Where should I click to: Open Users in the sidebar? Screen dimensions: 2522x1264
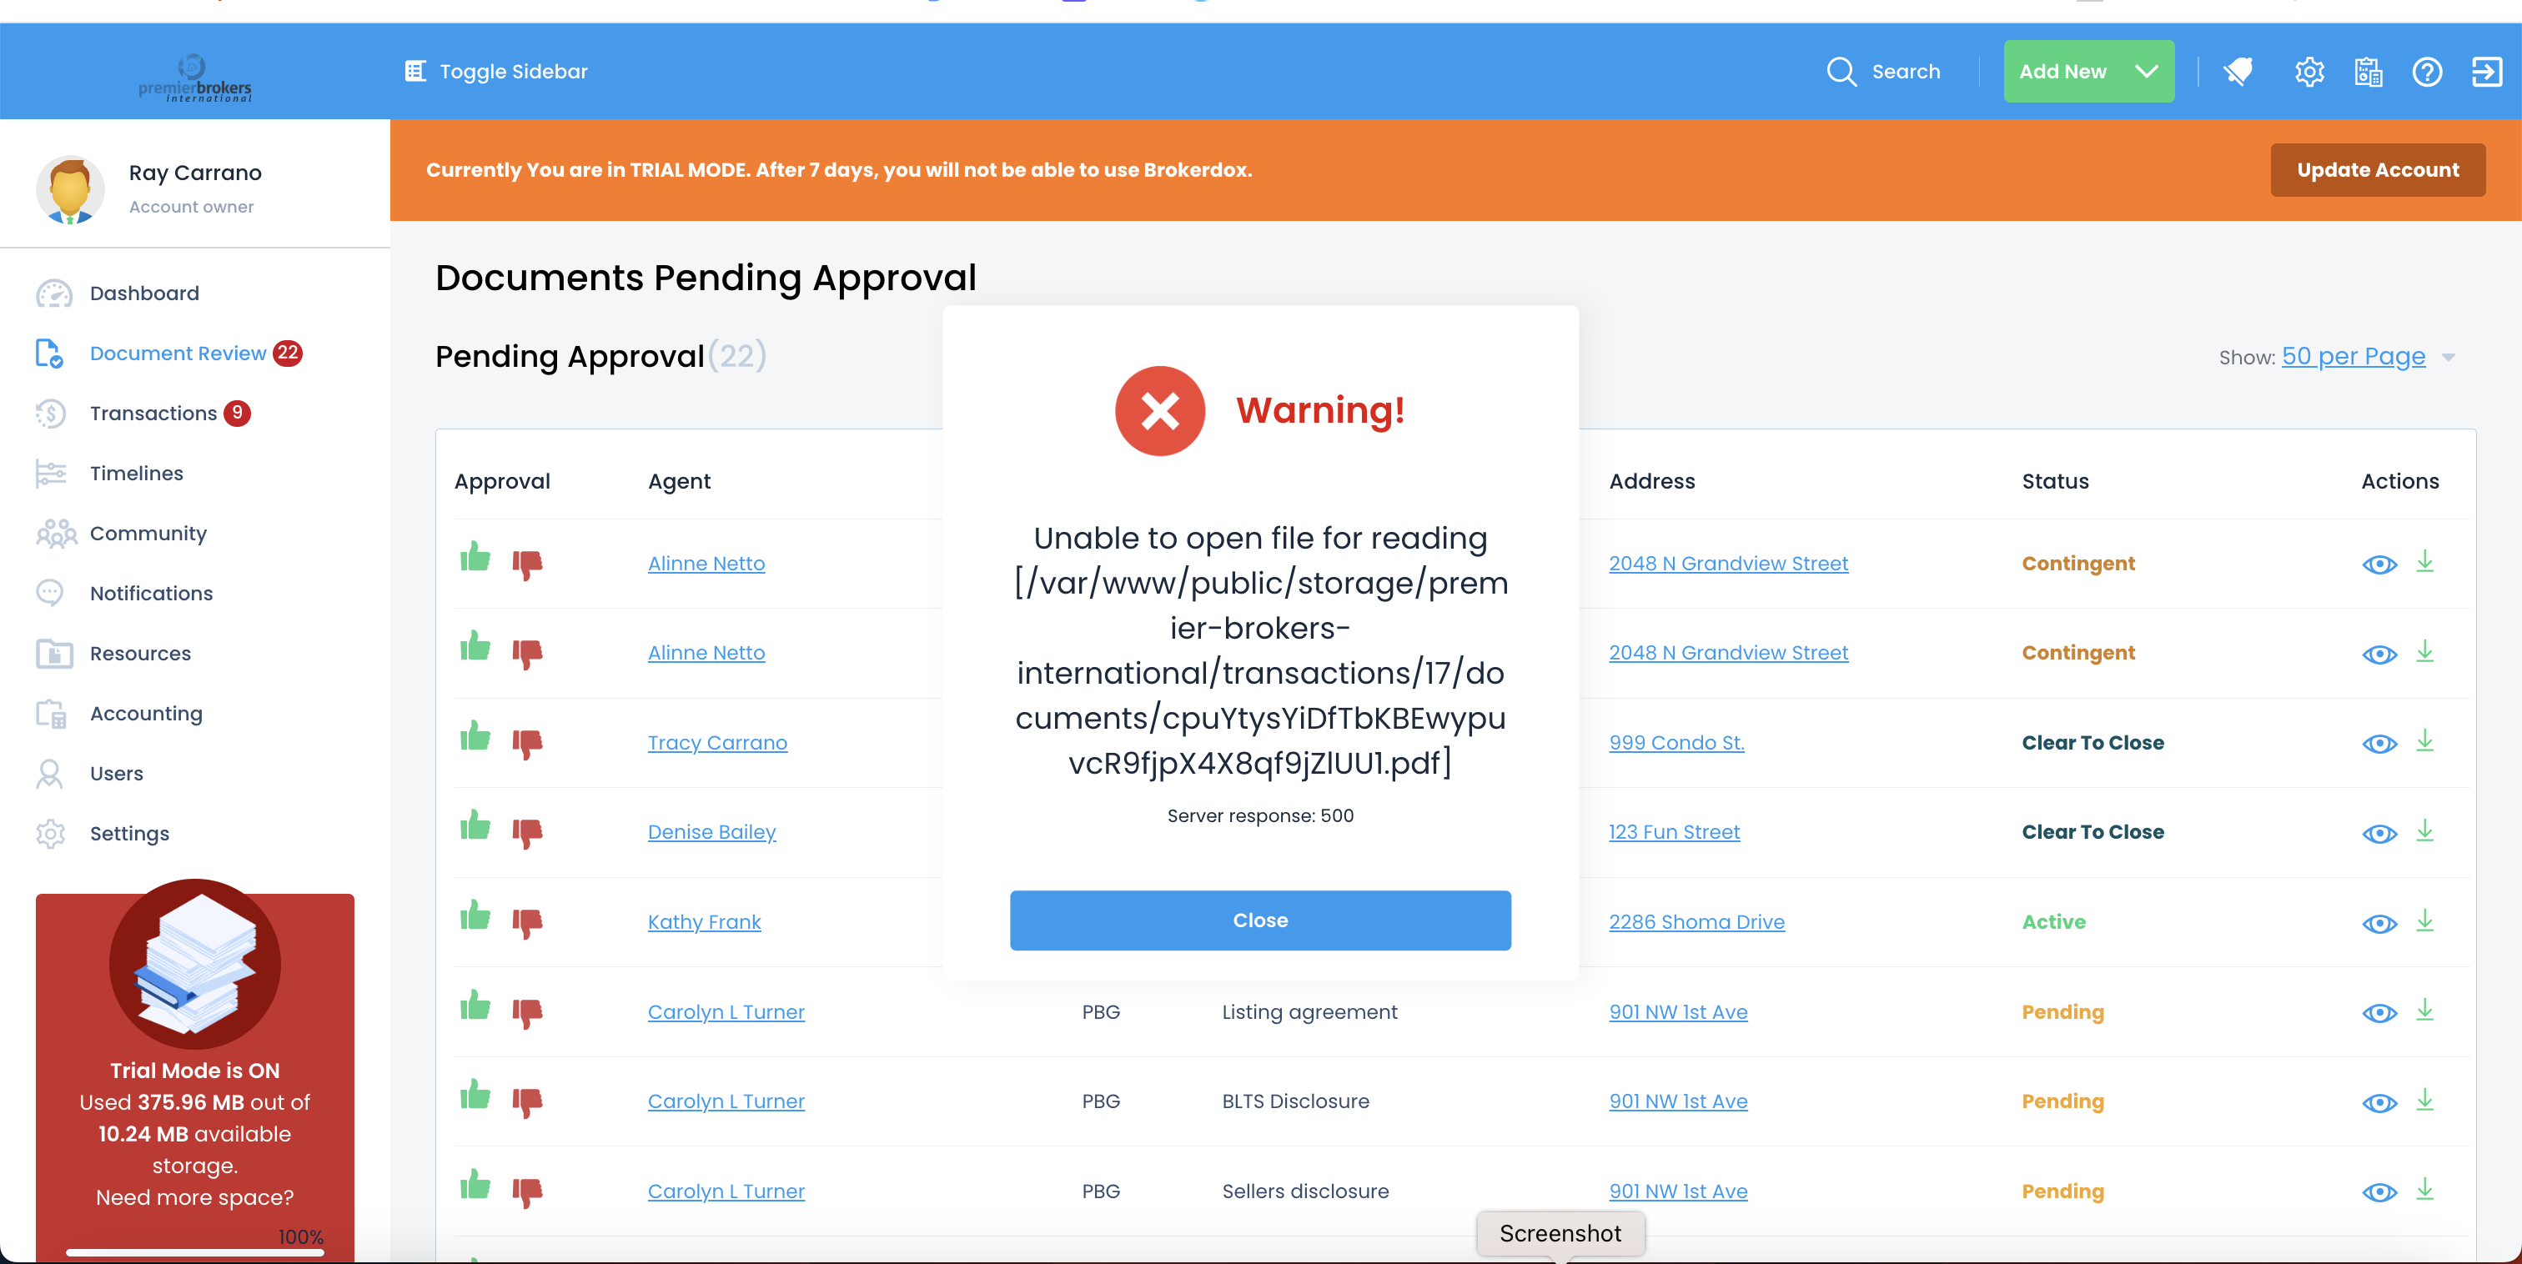click(x=116, y=774)
